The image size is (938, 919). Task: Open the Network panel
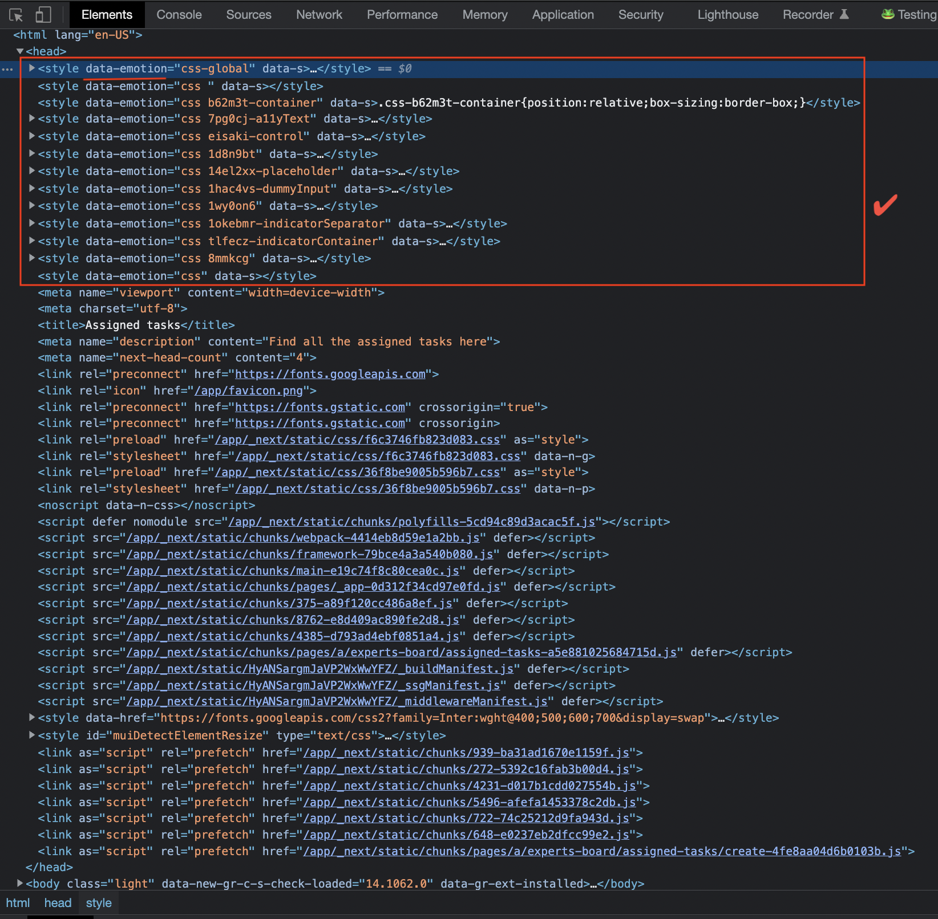point(319,14)
